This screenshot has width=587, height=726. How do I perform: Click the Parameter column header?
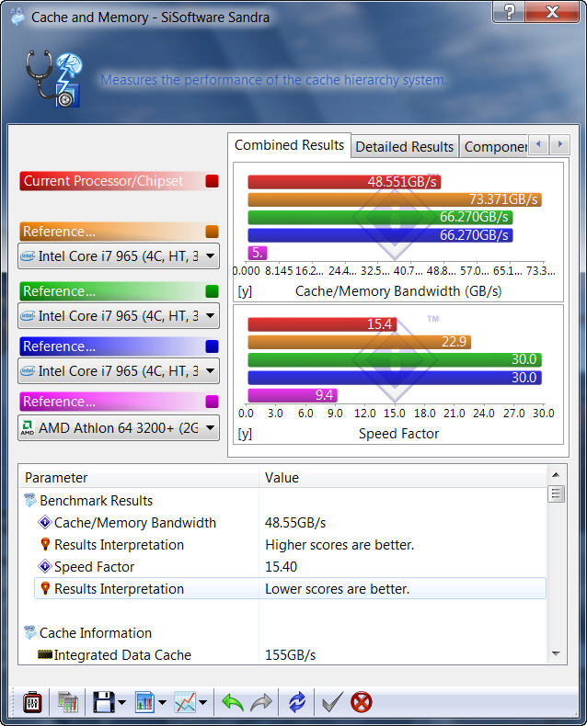pyautogui.click(x=139, y=477)
